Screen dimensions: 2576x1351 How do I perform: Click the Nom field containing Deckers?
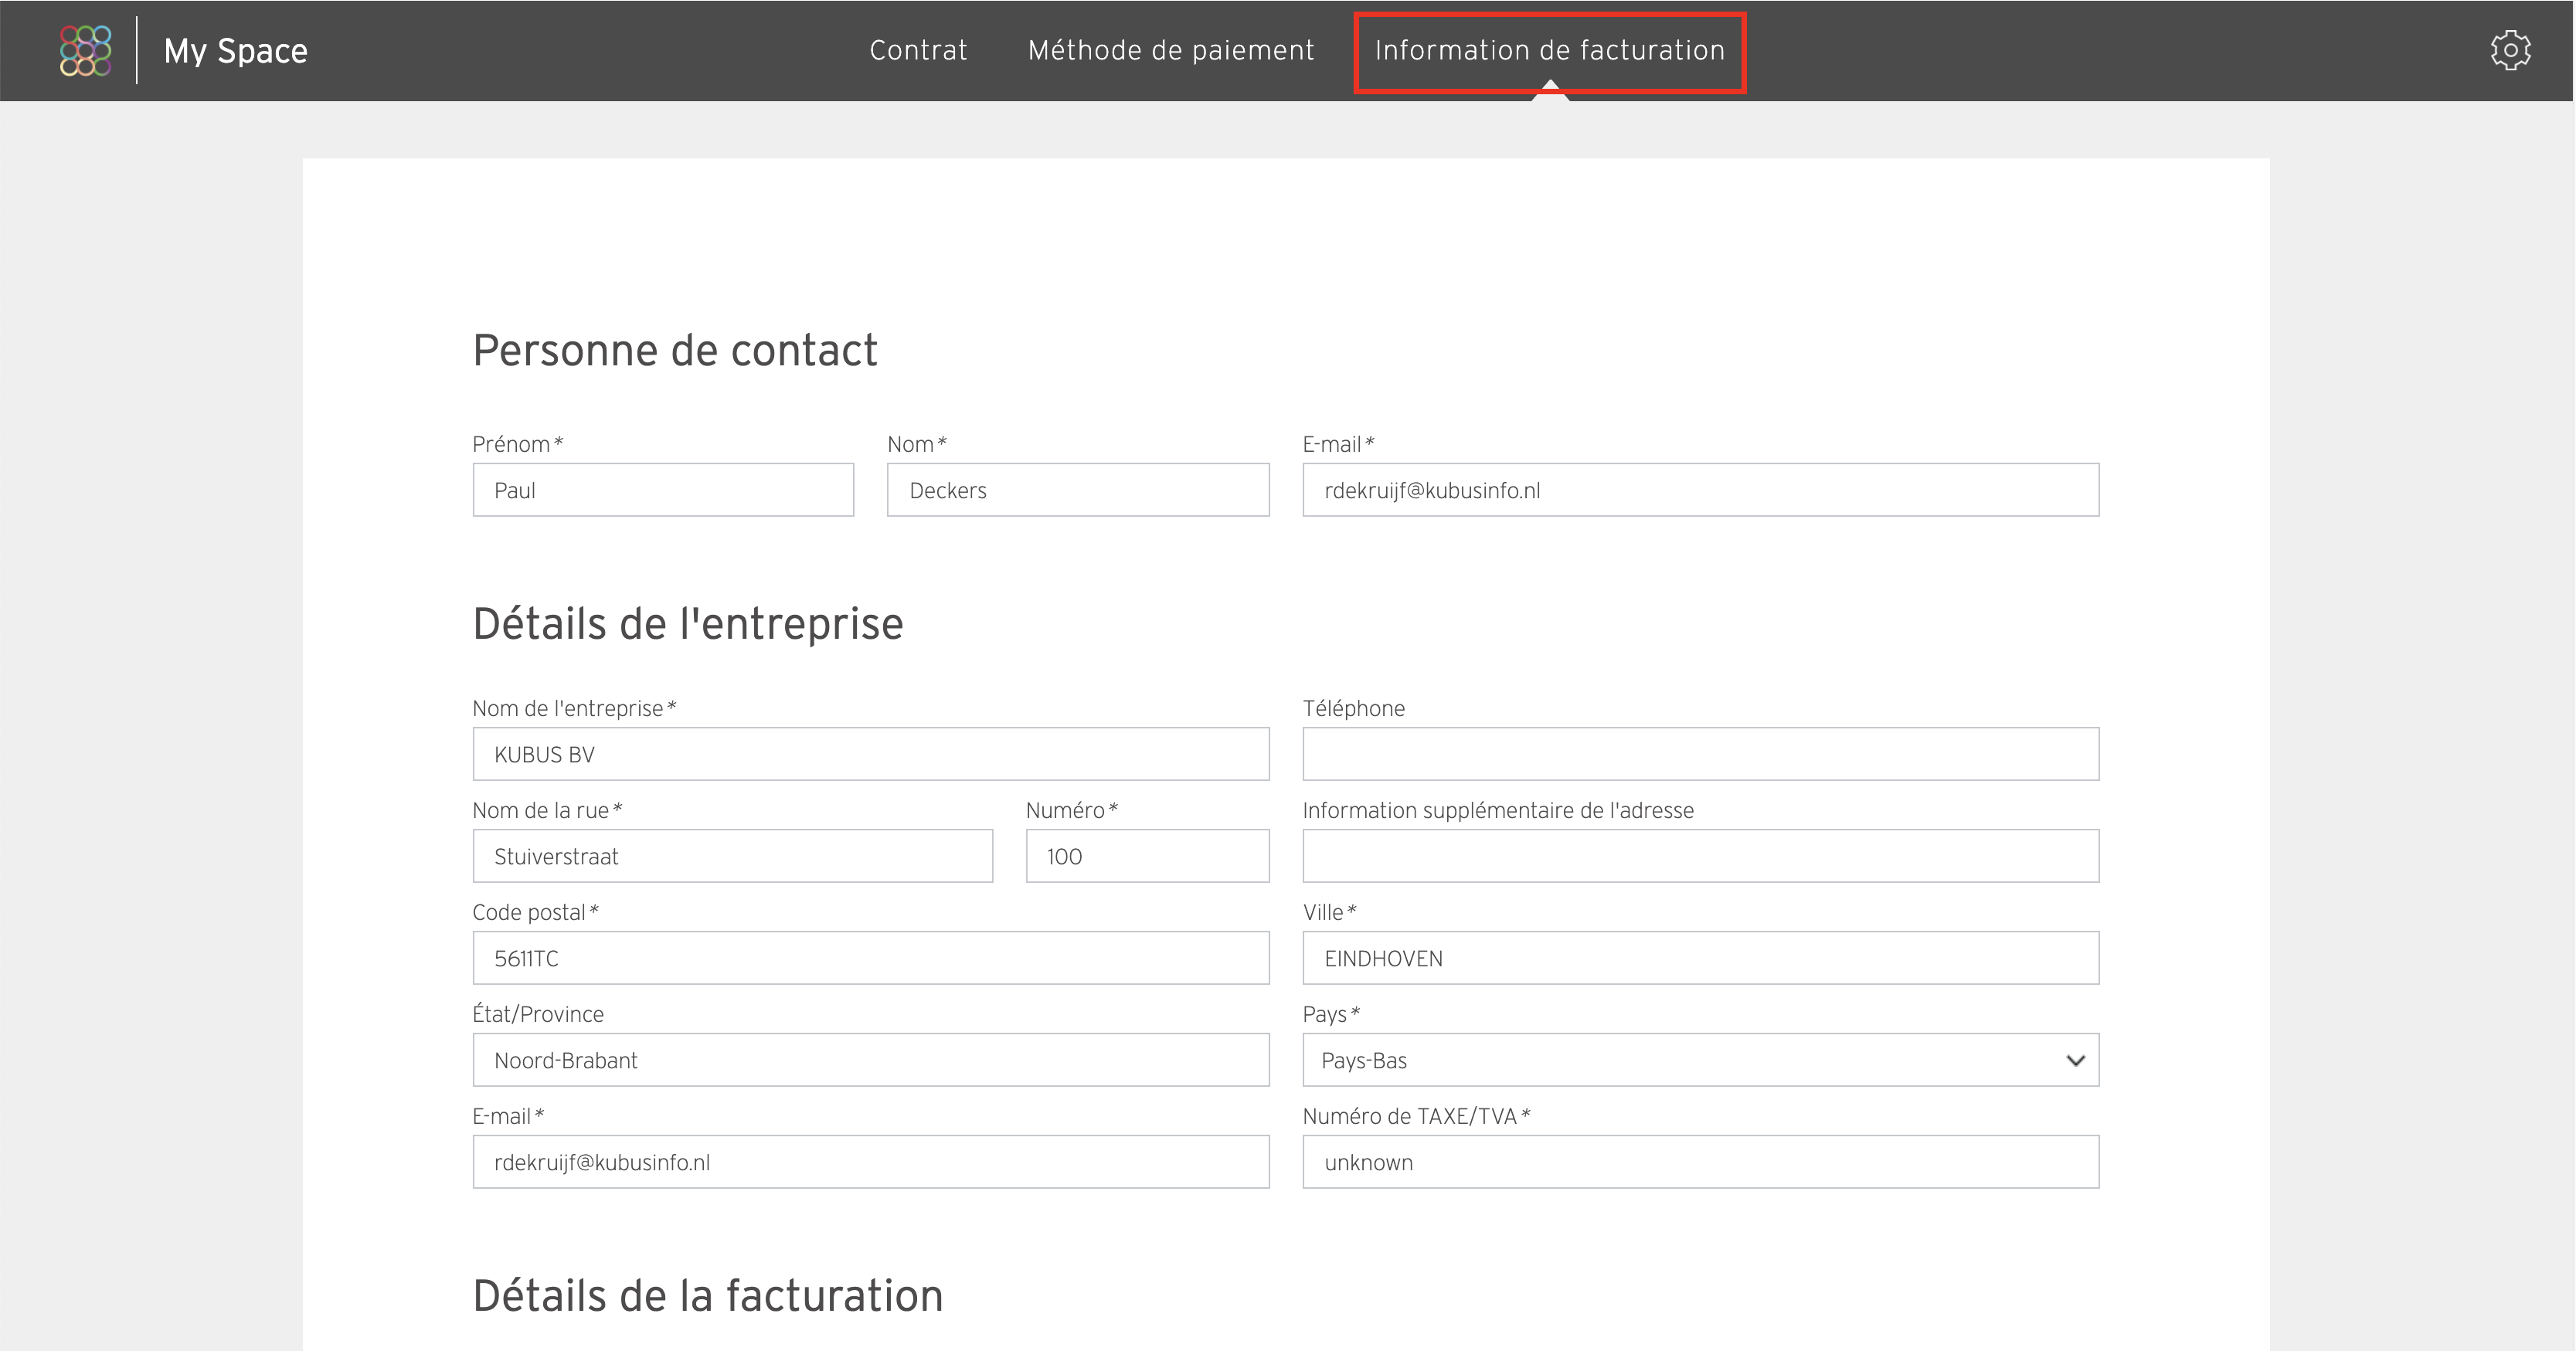pyautogui.click(x=1078, y=490)
